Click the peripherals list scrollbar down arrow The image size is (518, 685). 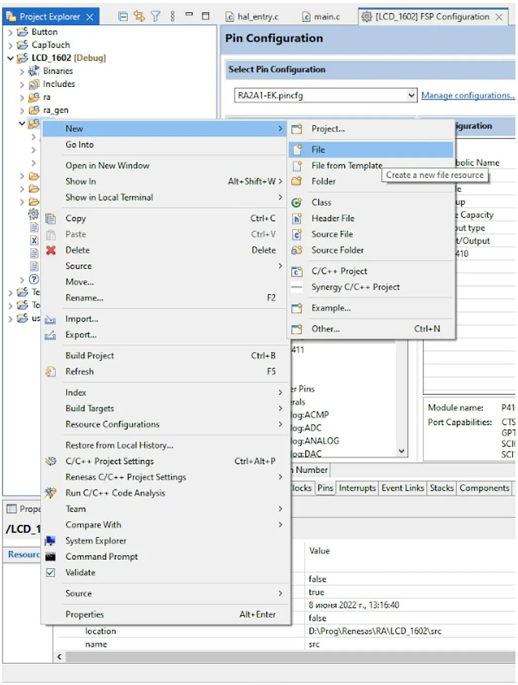401,451
